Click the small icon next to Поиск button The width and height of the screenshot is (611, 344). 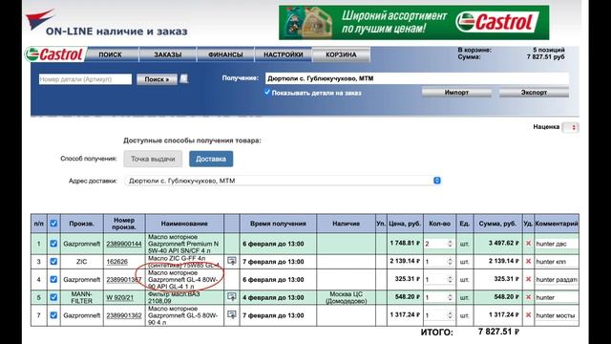pyautogui.click(x=184, y=78)
